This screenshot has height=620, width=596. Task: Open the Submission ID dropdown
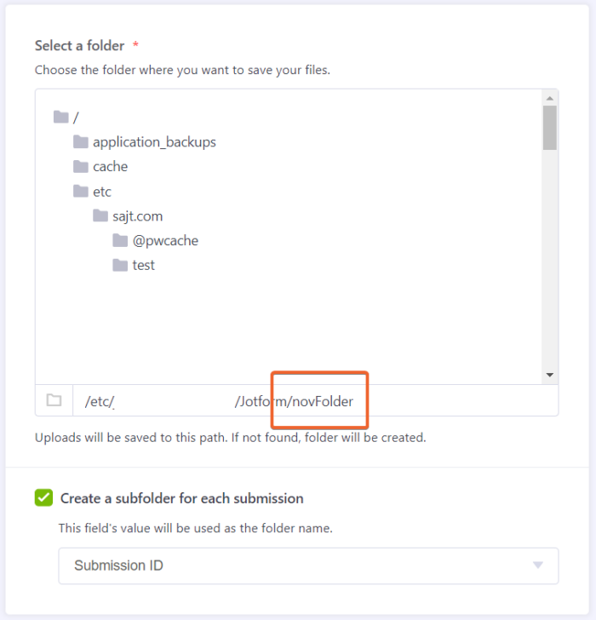coord(308,565)
